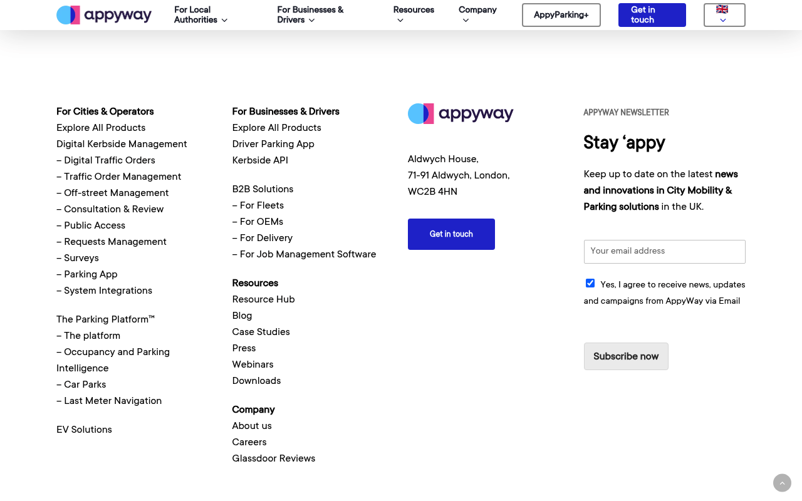Open the Careers link
The image size is (802, 501).
point(249,442)
